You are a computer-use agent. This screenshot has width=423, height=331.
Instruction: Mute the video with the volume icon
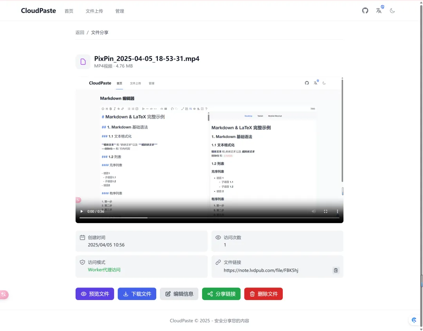314,211
